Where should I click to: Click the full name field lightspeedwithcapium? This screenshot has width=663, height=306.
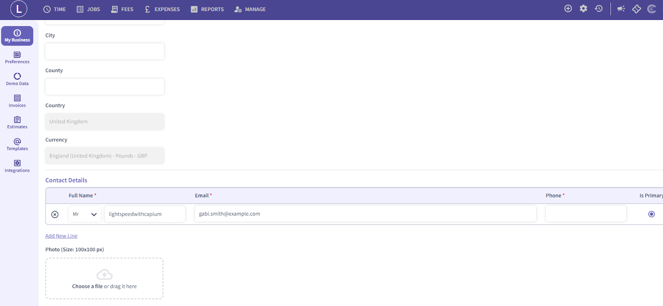point(145,214)
